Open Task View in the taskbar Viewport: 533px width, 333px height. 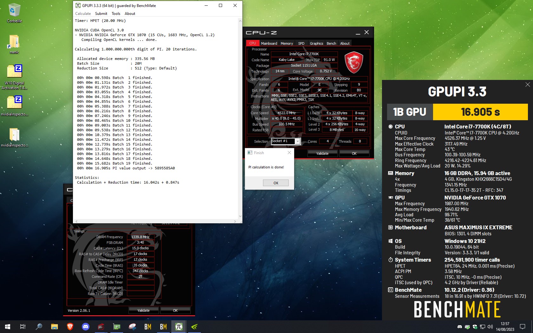point(23,326)
